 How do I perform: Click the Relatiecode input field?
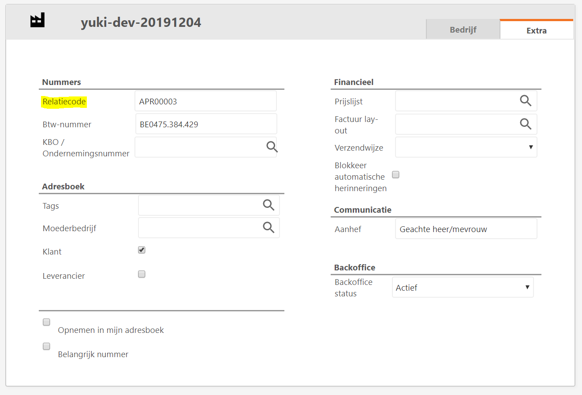point(205,101)
